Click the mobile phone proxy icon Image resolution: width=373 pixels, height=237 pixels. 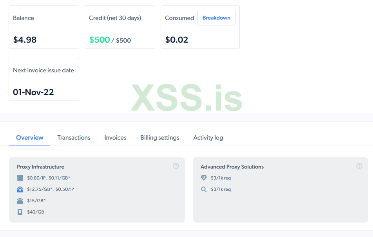[x=20, y=212]
